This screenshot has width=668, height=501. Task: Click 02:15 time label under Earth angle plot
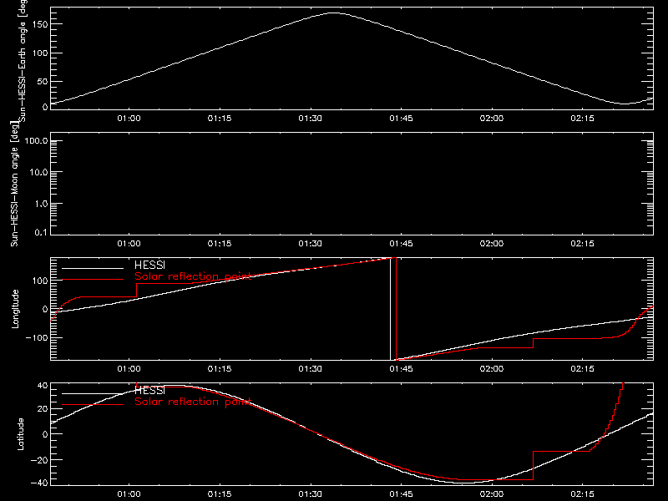point(582,118)
